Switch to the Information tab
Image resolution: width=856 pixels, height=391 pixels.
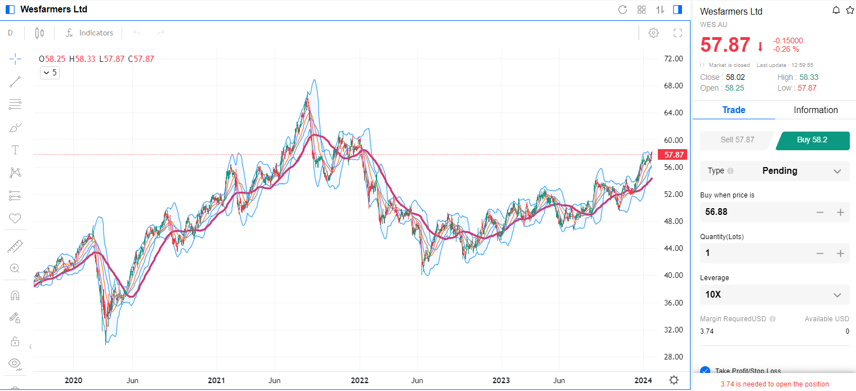815,110
